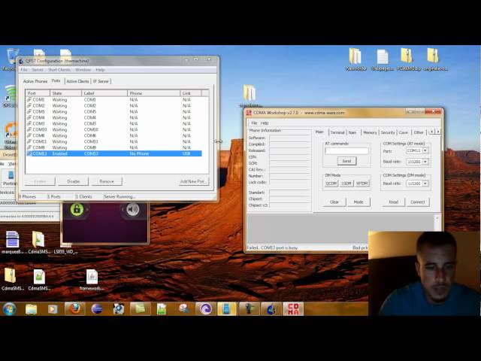Click the Read button in CDMA Workshop
This screenshot has width=481, height=361.
pyautogui.click(x=394, y=202)
